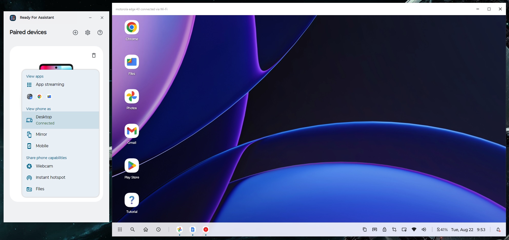Go to the home button in taskbar
The image size is (509, 240).
tap(146, 229)
